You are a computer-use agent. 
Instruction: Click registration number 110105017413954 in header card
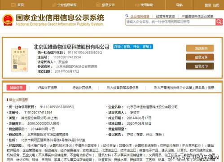67,57
